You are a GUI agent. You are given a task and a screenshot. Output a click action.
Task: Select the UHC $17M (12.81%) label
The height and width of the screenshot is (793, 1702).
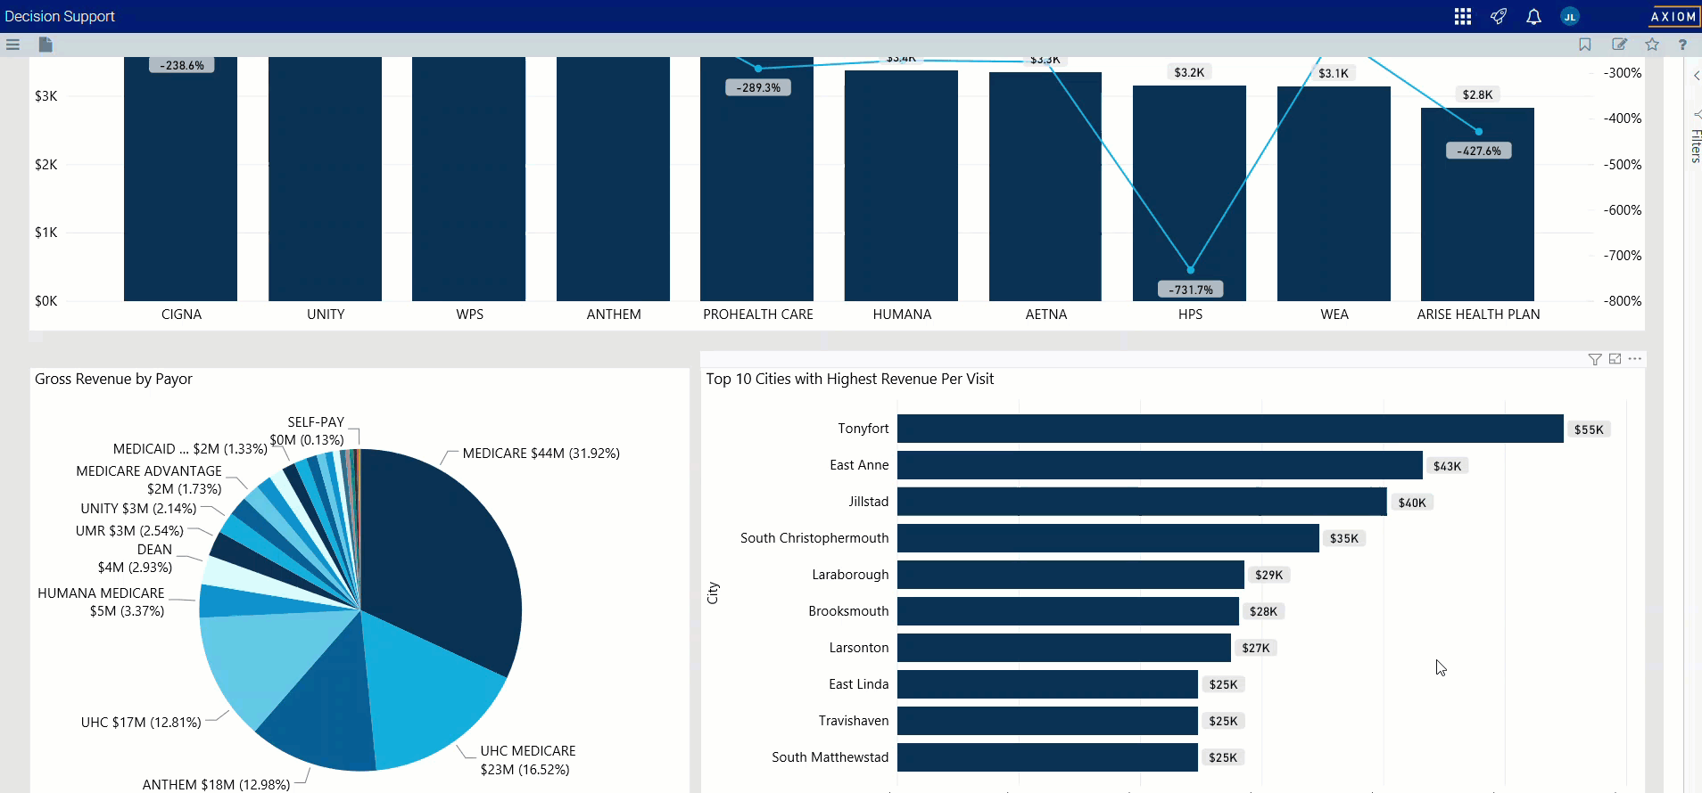coord(141,723)
